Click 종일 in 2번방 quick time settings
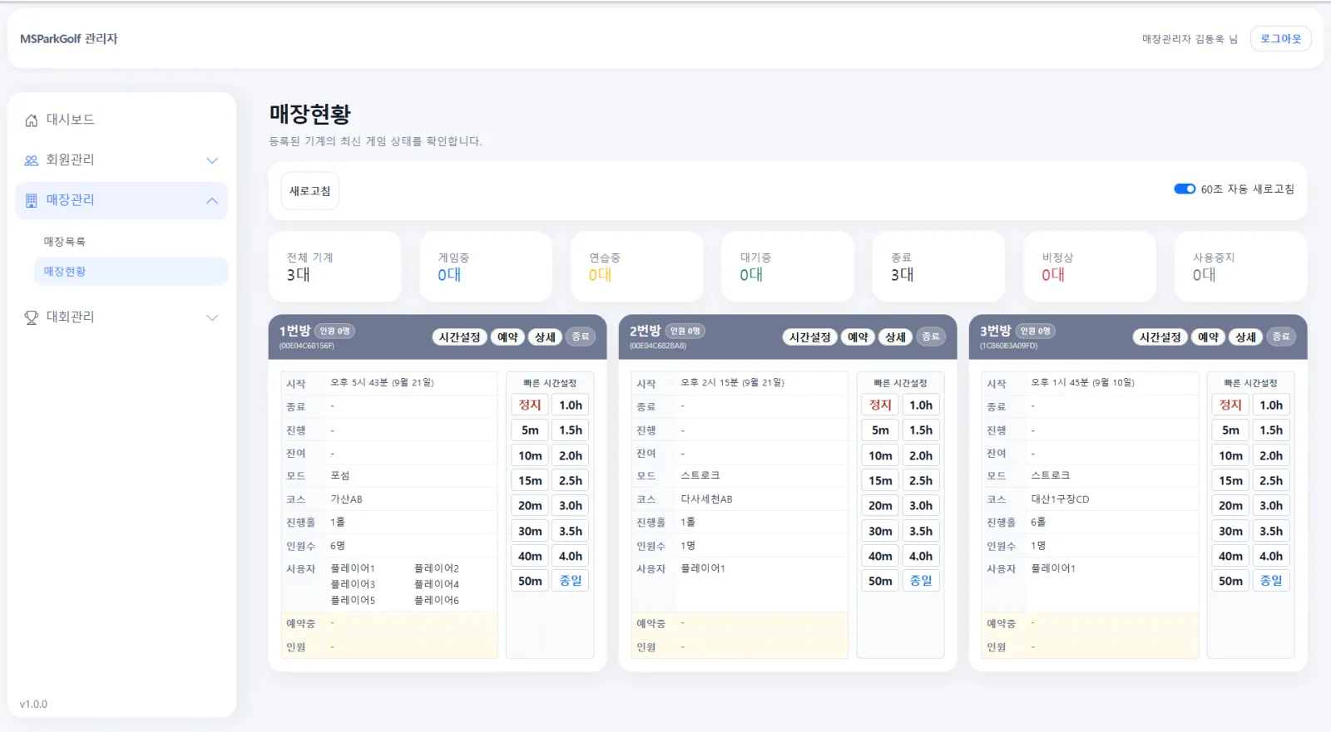Image resolution: width=1331 pixels, height=732 pixels. 921,581
